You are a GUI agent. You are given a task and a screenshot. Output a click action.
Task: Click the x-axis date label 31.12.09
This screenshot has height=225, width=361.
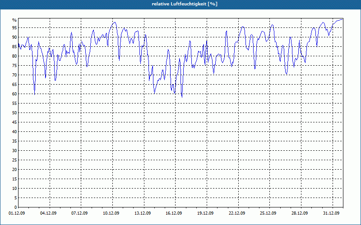coord(331,213)
